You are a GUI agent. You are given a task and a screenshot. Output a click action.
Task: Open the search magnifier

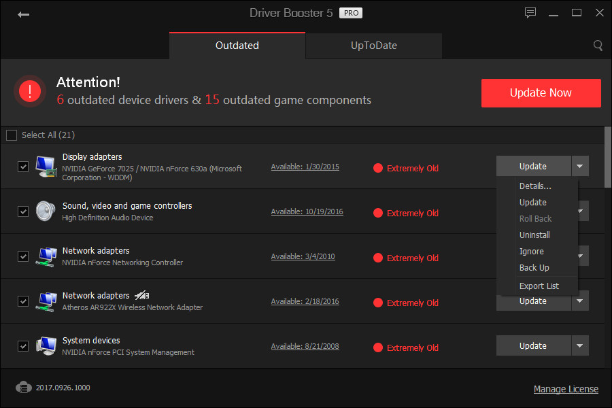click(x=597, y=46)
